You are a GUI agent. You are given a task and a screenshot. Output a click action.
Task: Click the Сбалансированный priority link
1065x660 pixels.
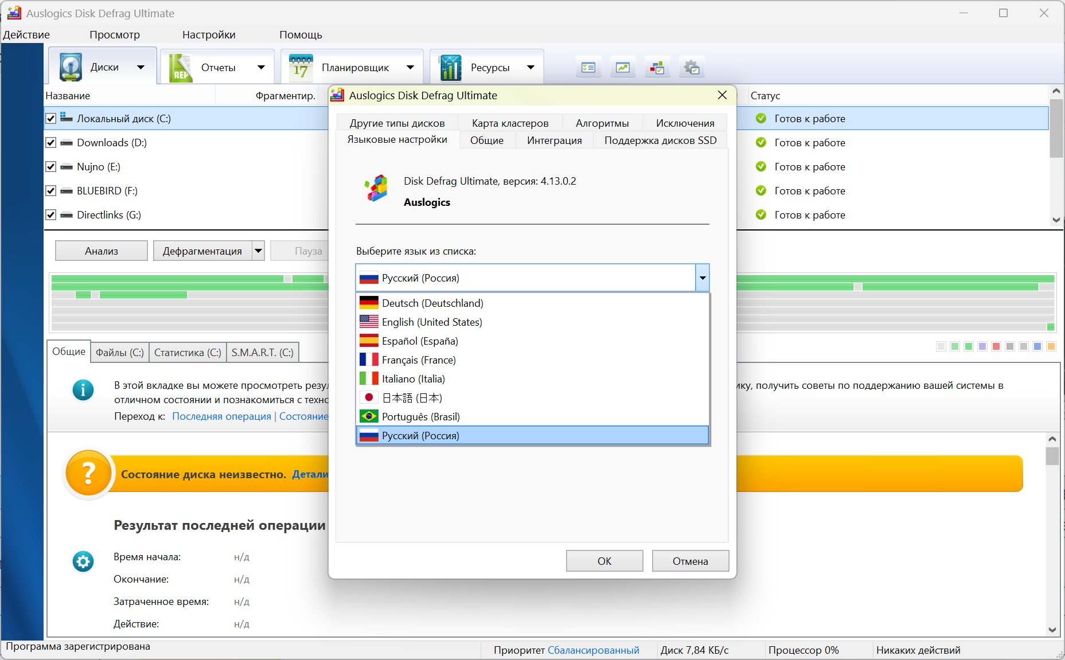point(594,650)
